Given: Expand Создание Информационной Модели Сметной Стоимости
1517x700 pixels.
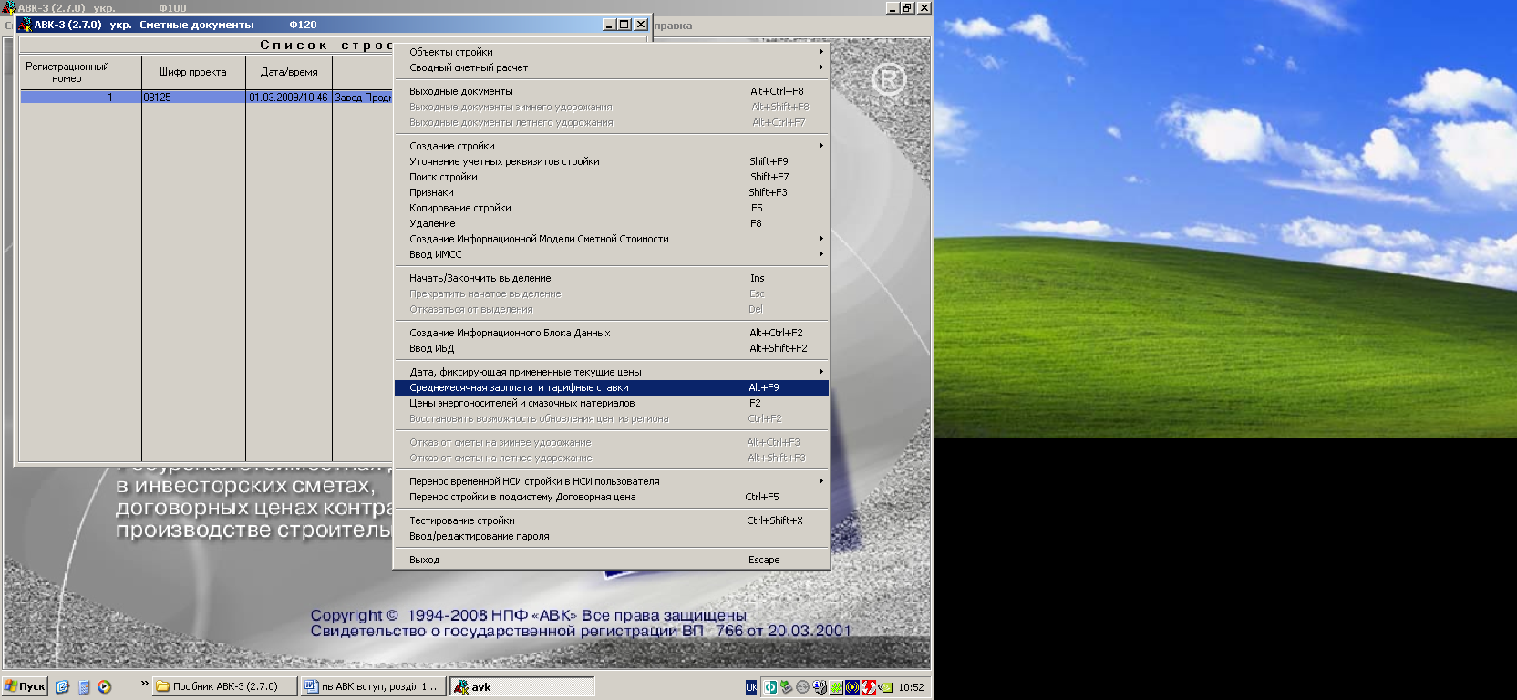Looking at the screenshot, I should click(612, 239).
